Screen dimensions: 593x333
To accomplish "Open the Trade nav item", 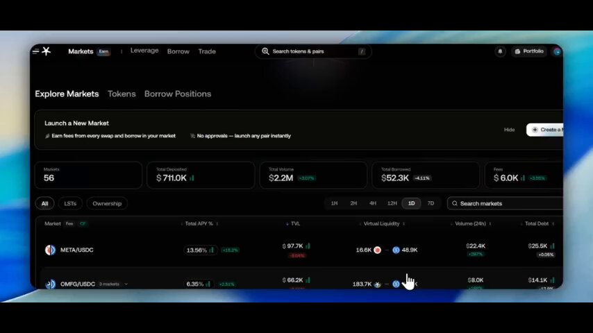I will [207, 51].
